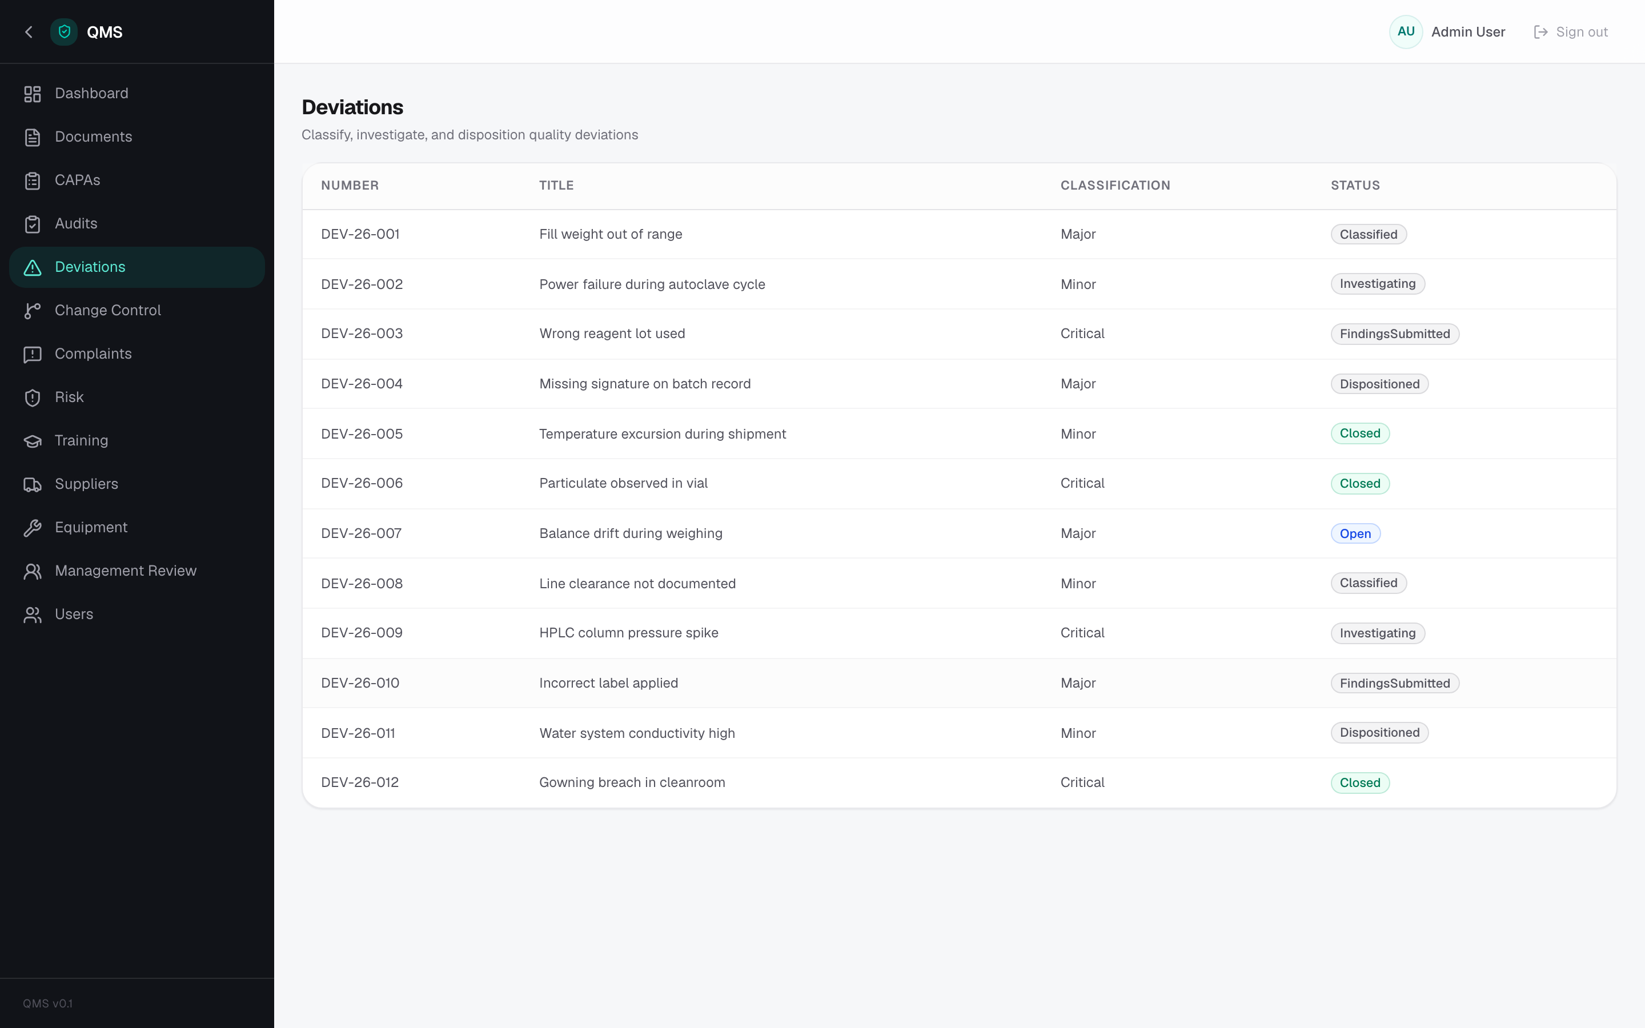Click 'Fill weight out of range' title
This screenshot has height=1028, width=1645.
point(611,234)
